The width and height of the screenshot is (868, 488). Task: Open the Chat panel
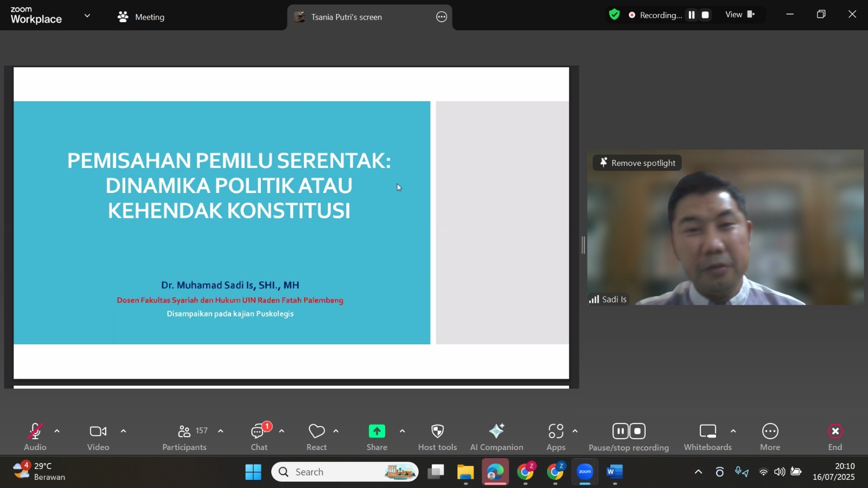(259, 437)
